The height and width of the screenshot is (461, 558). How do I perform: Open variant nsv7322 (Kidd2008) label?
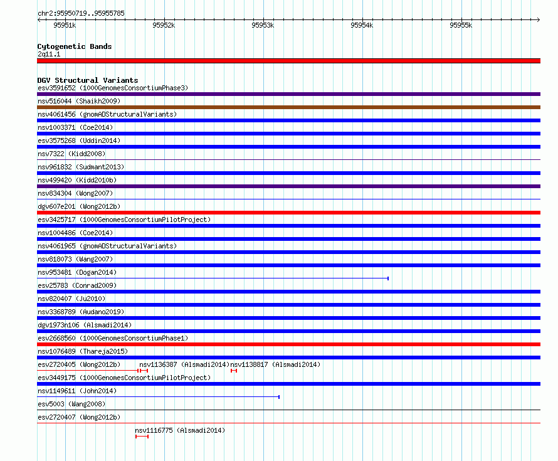pos(71,154)
